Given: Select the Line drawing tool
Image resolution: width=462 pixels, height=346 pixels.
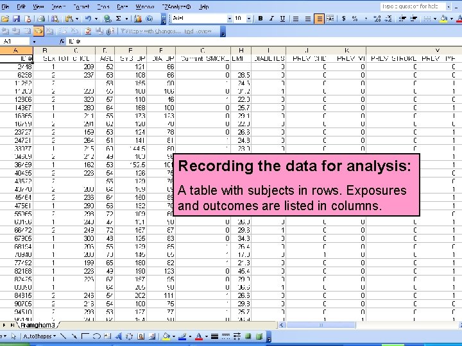Looking at the screenshot, I should [63, 336].
